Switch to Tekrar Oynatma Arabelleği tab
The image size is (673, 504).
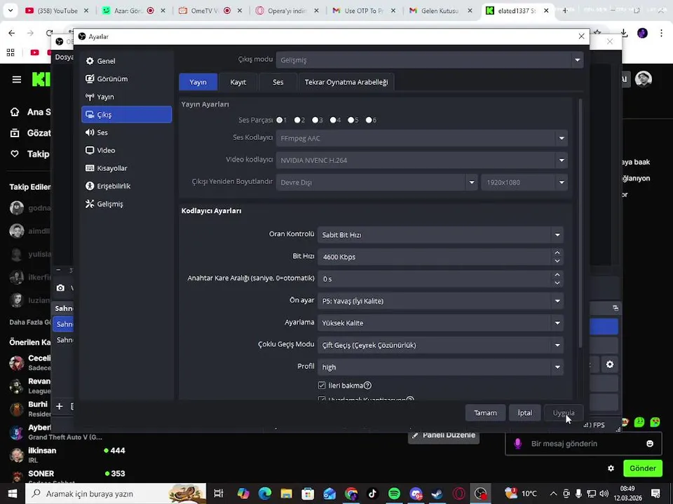[346, 82]
